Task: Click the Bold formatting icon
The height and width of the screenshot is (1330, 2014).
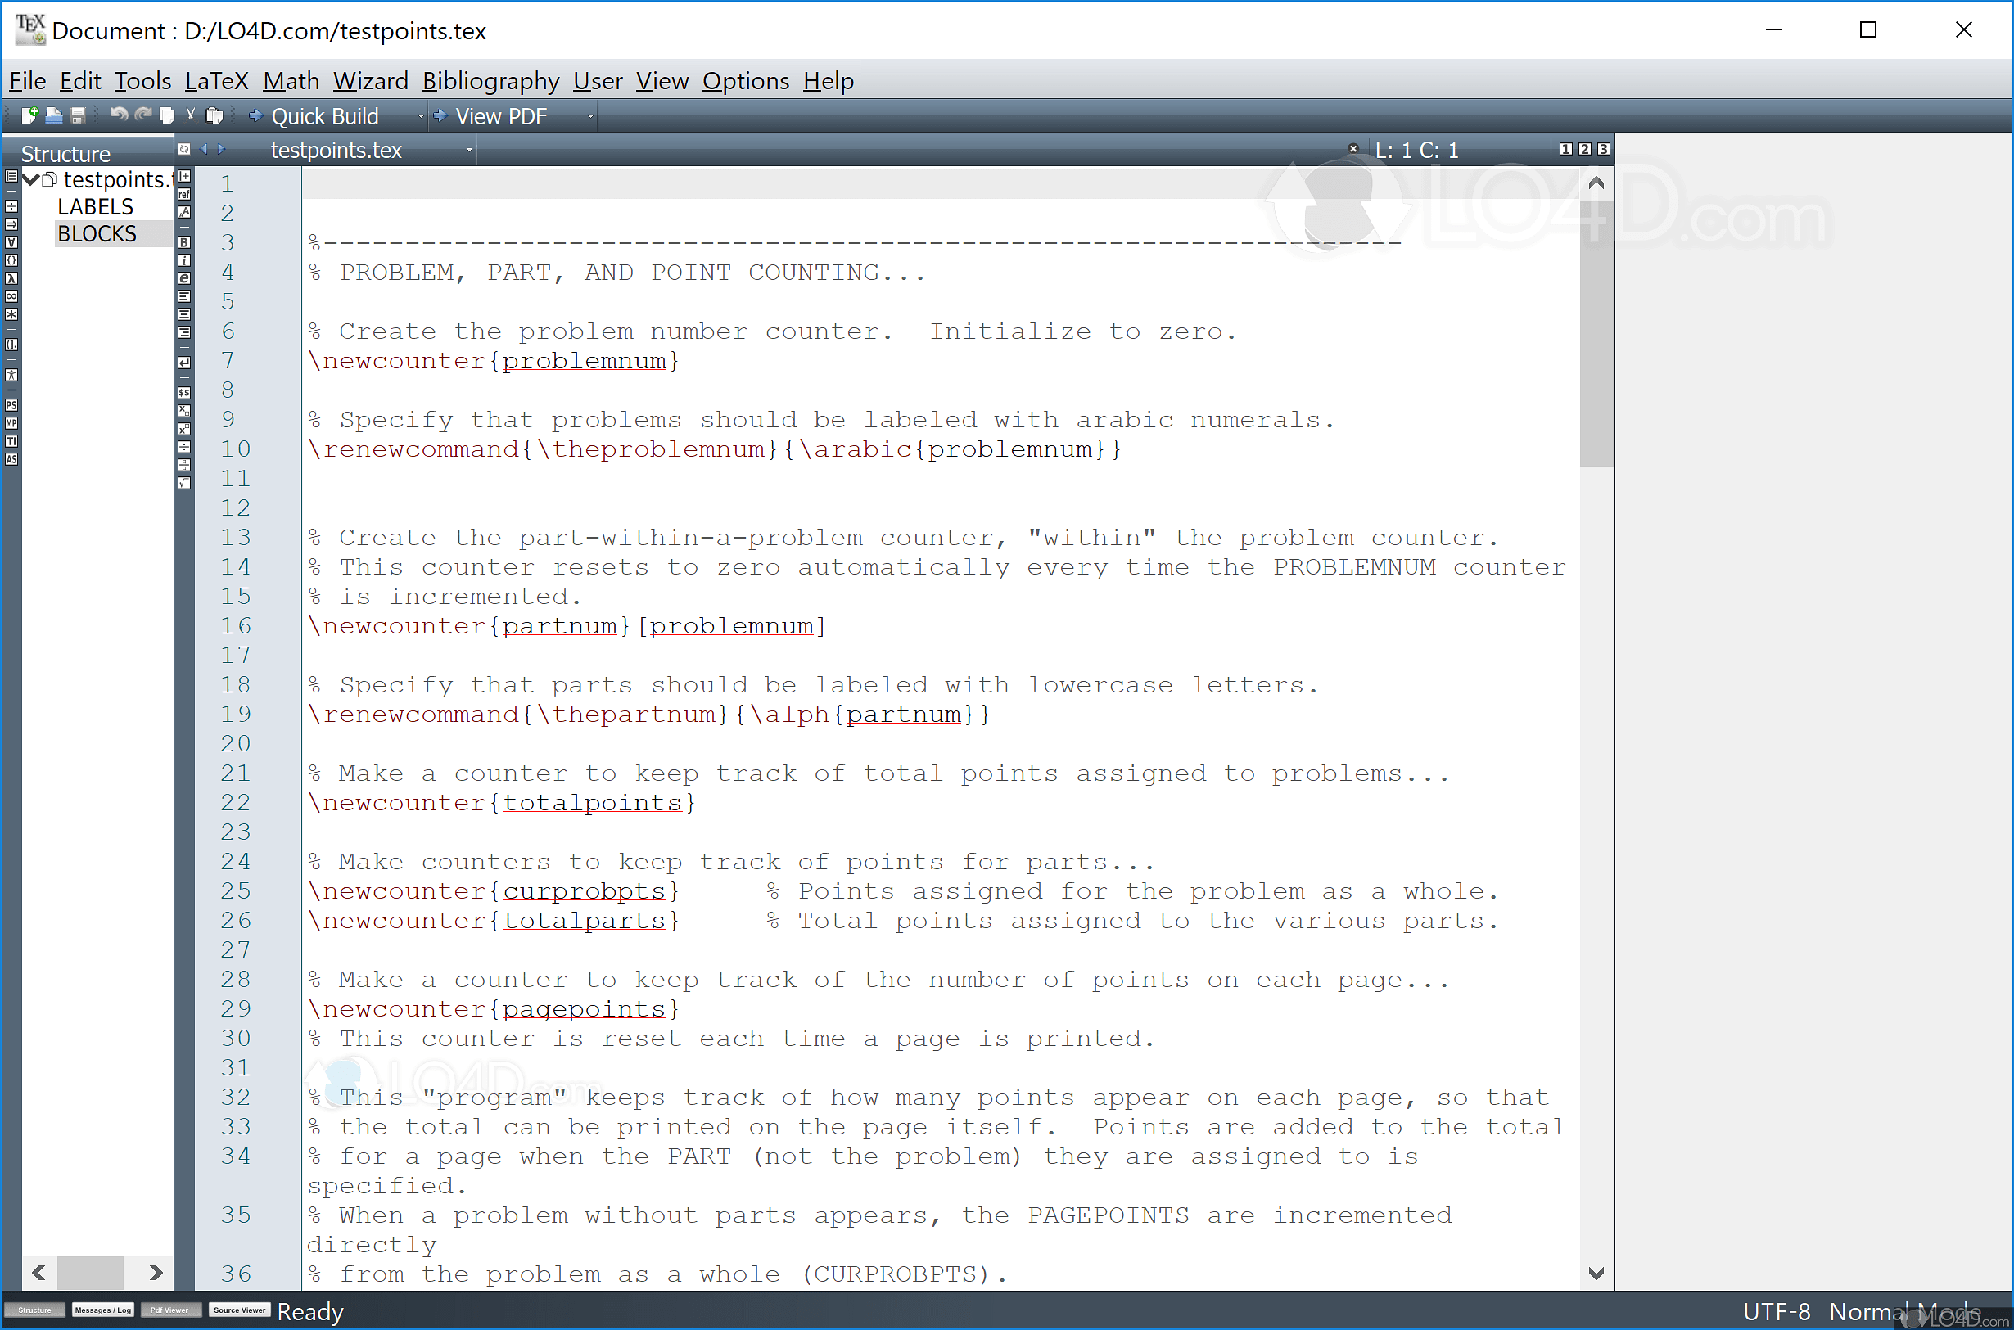Action: [184, 241]
